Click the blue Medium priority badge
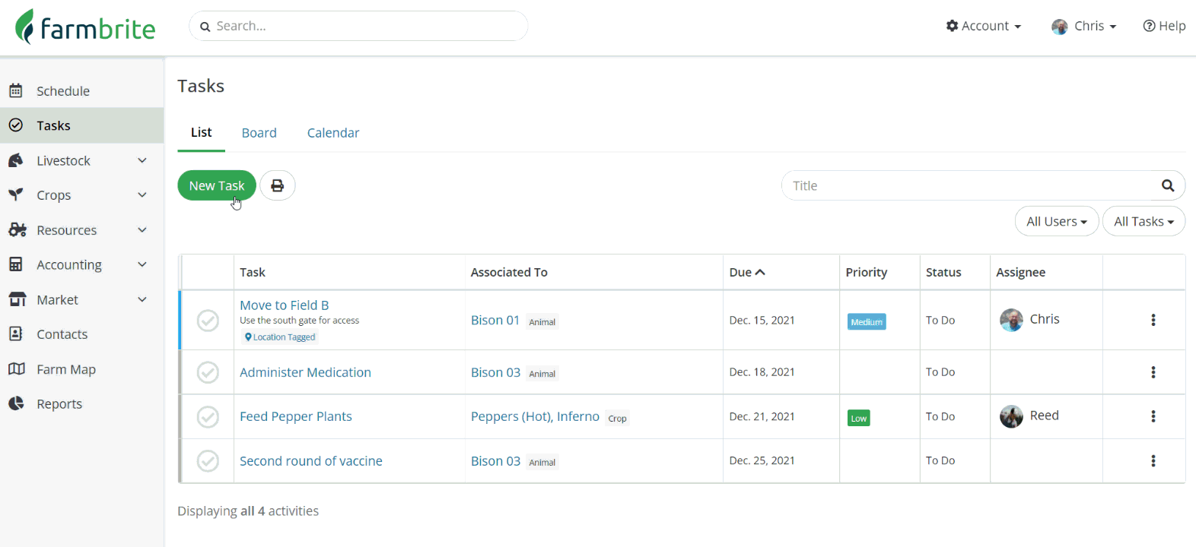Viewport: 1196px width, 547px height. pos(867,322)
